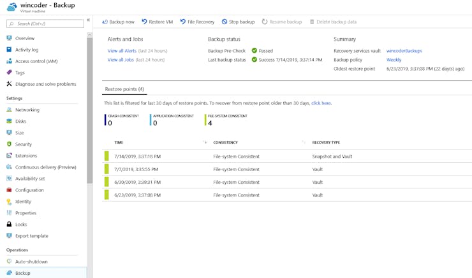Click the Restore VM icon

coord(145,22)
